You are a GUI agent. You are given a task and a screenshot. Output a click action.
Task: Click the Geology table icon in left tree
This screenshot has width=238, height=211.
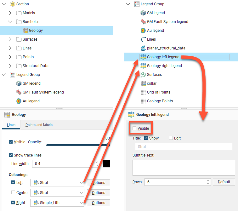tap(25, 31)
